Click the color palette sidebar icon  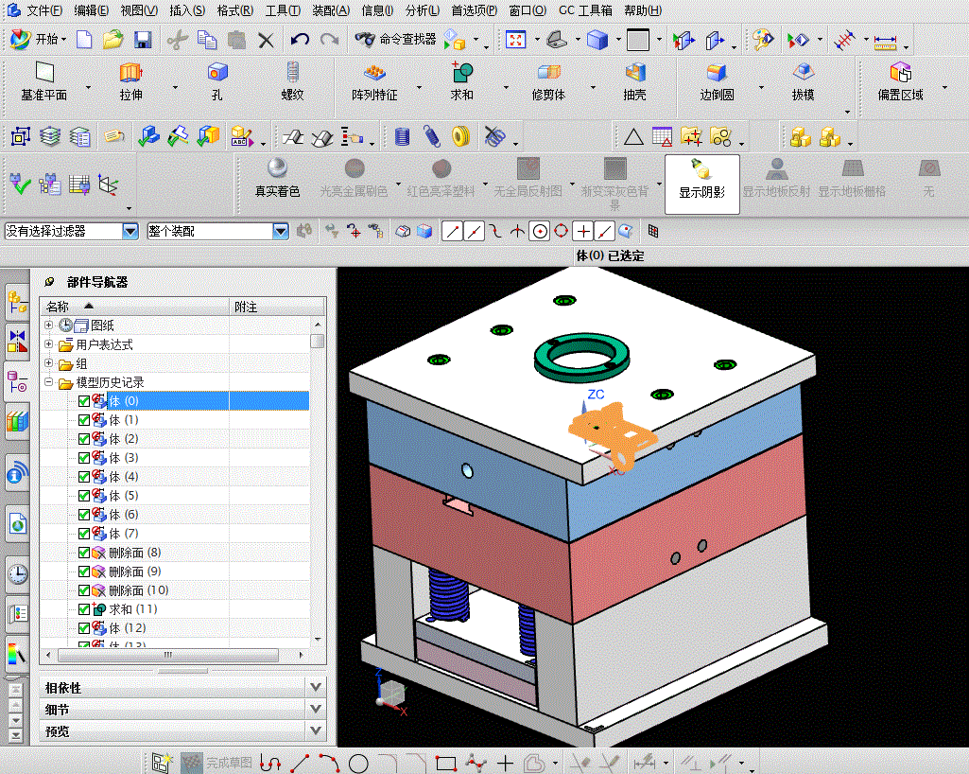[17, 654]
